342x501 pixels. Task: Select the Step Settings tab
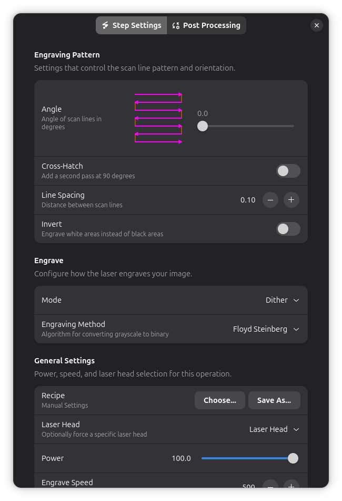[x=132, y=25]
